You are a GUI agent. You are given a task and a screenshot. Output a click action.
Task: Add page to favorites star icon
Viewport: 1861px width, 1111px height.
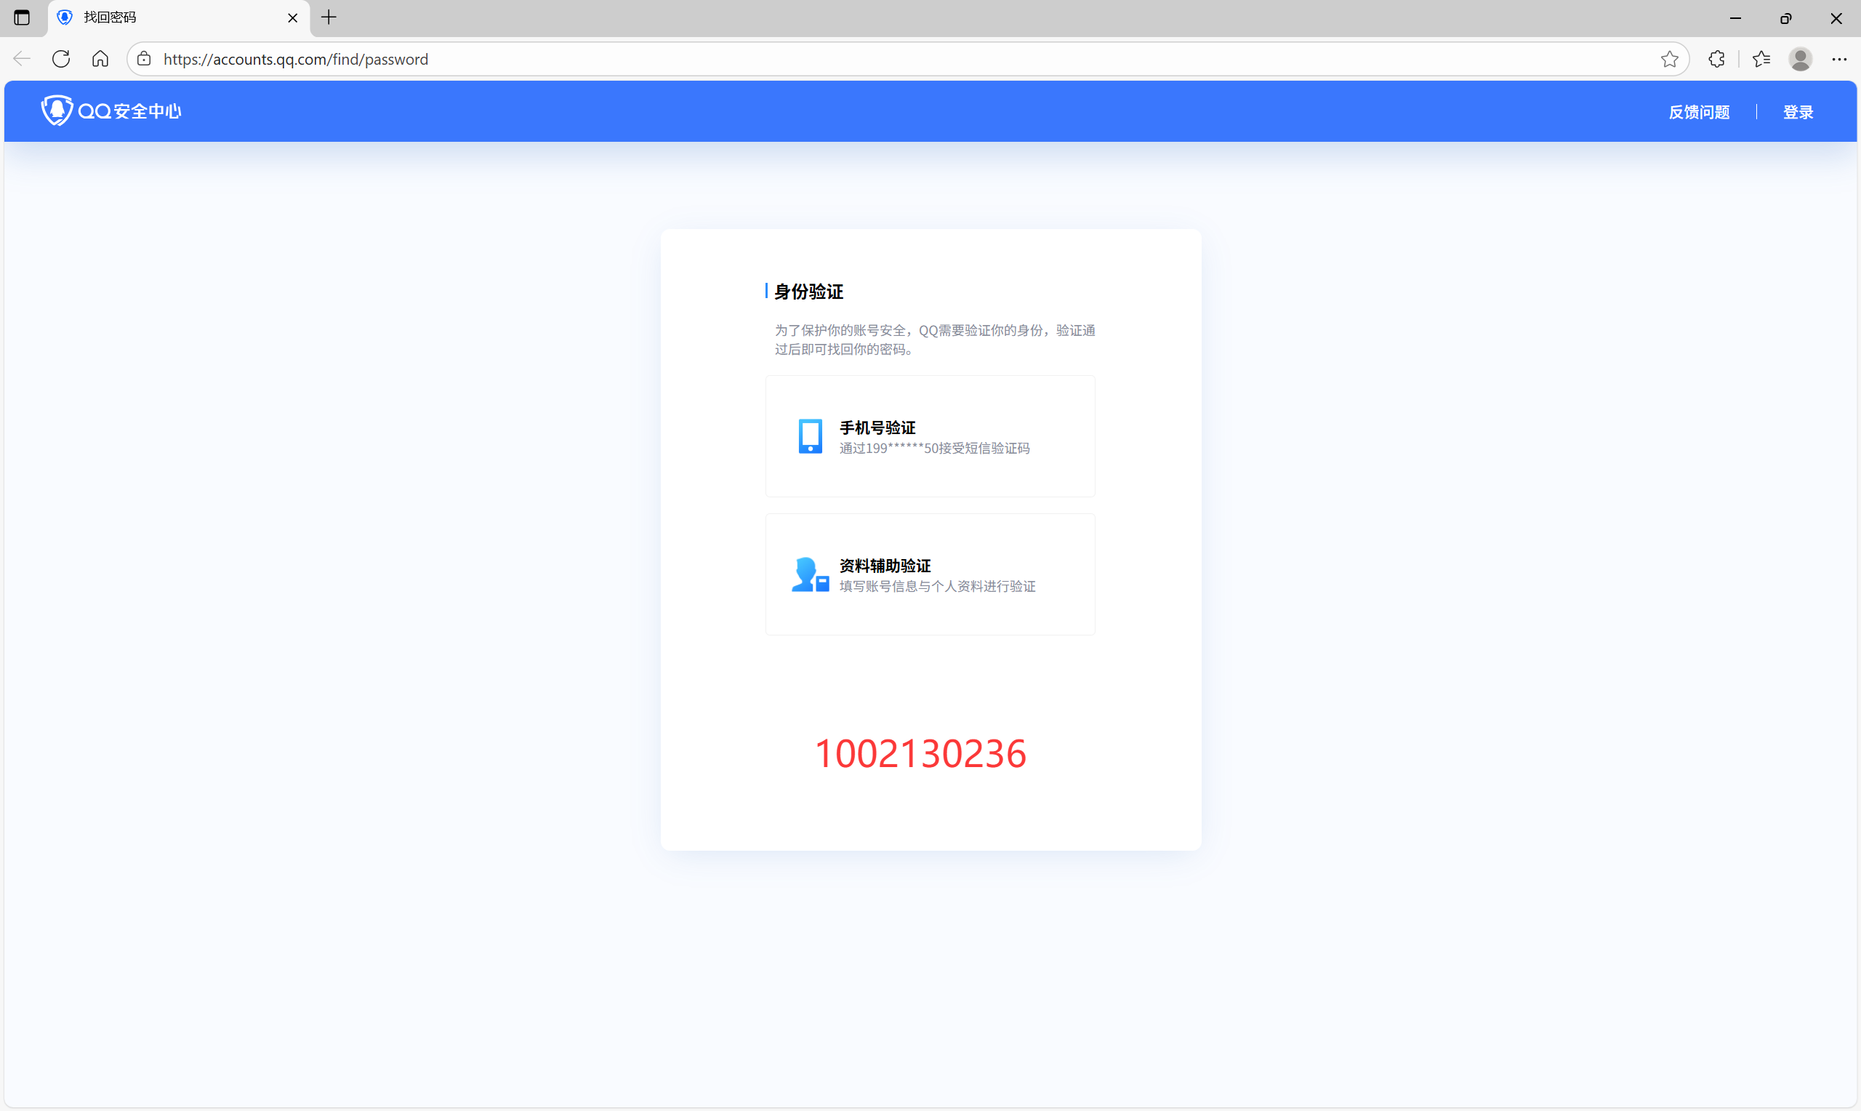pos(1668,59)
